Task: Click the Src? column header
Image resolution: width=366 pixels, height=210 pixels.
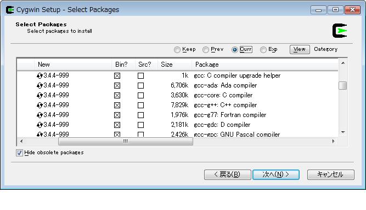Action: [x=147, y=65]
